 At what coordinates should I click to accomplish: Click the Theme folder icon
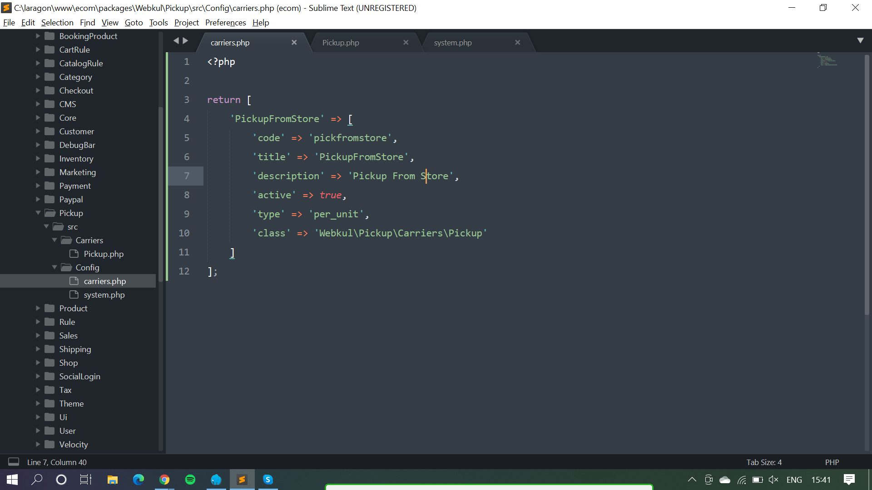point(50,403)
